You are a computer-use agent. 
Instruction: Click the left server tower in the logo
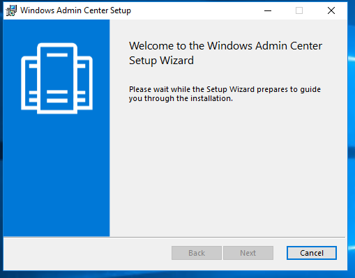point(29,83)
